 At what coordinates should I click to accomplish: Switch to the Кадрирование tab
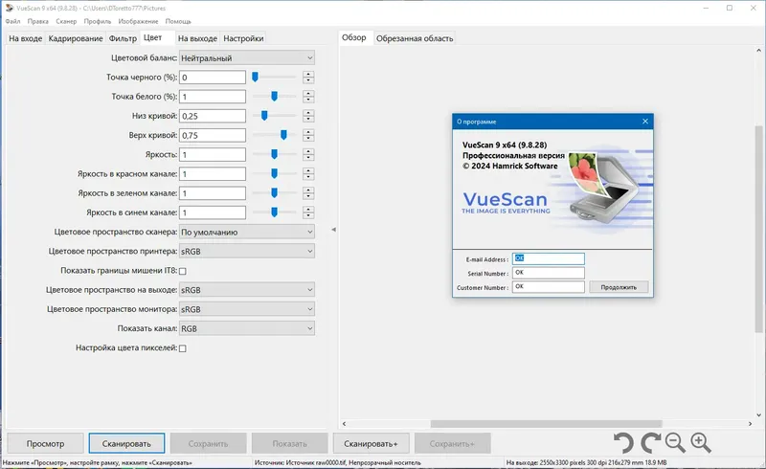coord(76,38)
